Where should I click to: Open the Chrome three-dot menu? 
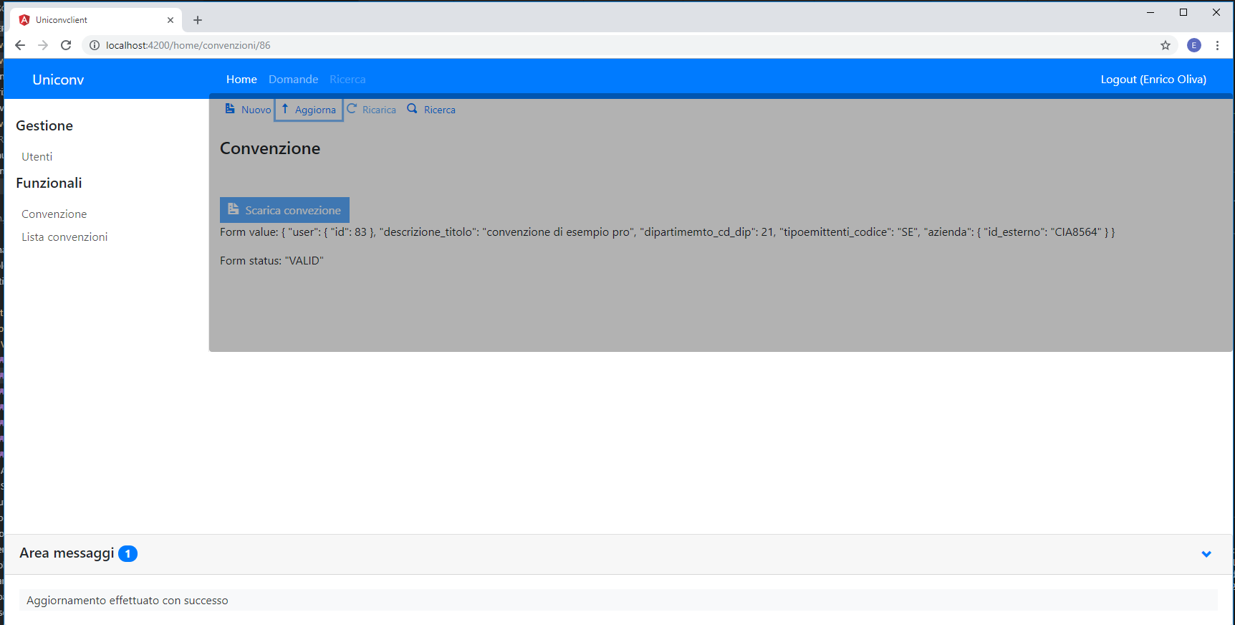click(1217, 45)
